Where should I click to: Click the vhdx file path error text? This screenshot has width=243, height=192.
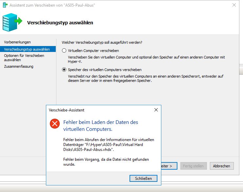click(109, 145)
